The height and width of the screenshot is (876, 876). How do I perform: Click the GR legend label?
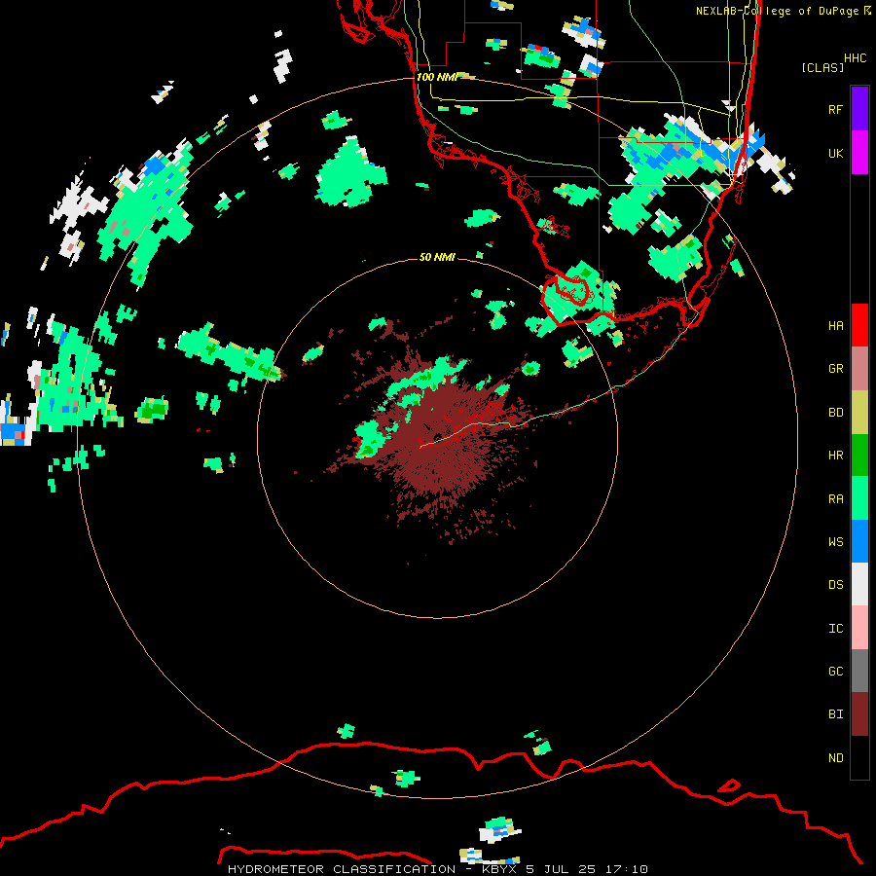(x=835, y=368)
